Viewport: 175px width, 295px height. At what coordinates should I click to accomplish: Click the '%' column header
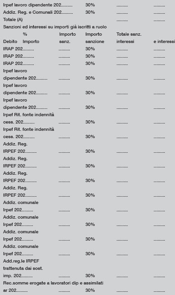25,34
